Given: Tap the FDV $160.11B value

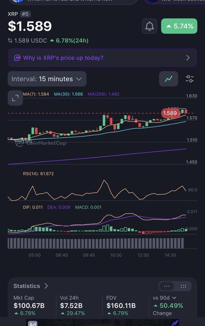Looking at the screenshot, I should coord(121,306).
